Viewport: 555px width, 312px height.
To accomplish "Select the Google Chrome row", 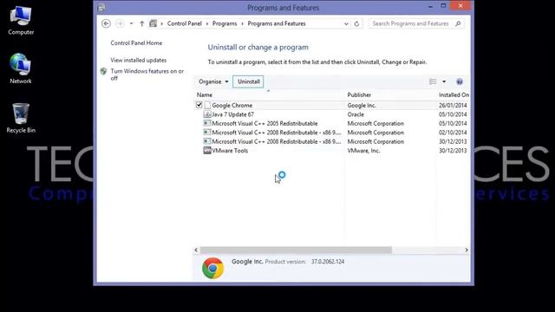I will coord(331,106).
